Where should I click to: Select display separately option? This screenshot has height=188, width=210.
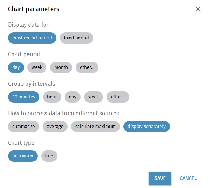click(147, 127)
